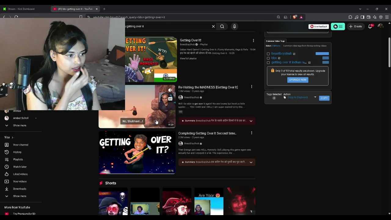Open the media control music-note icon
The width and height of the screenshot is (391, 220).
[356, 17]
